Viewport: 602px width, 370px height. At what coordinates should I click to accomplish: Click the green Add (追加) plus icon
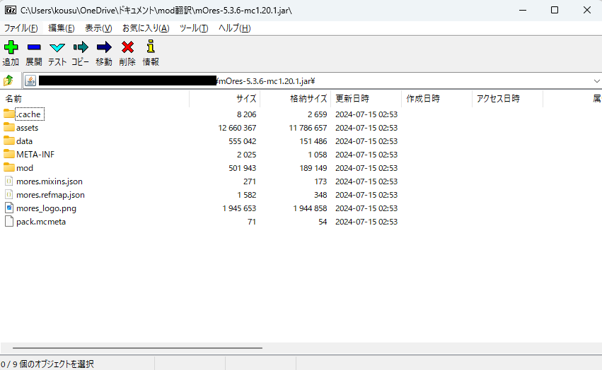[11, 48]
